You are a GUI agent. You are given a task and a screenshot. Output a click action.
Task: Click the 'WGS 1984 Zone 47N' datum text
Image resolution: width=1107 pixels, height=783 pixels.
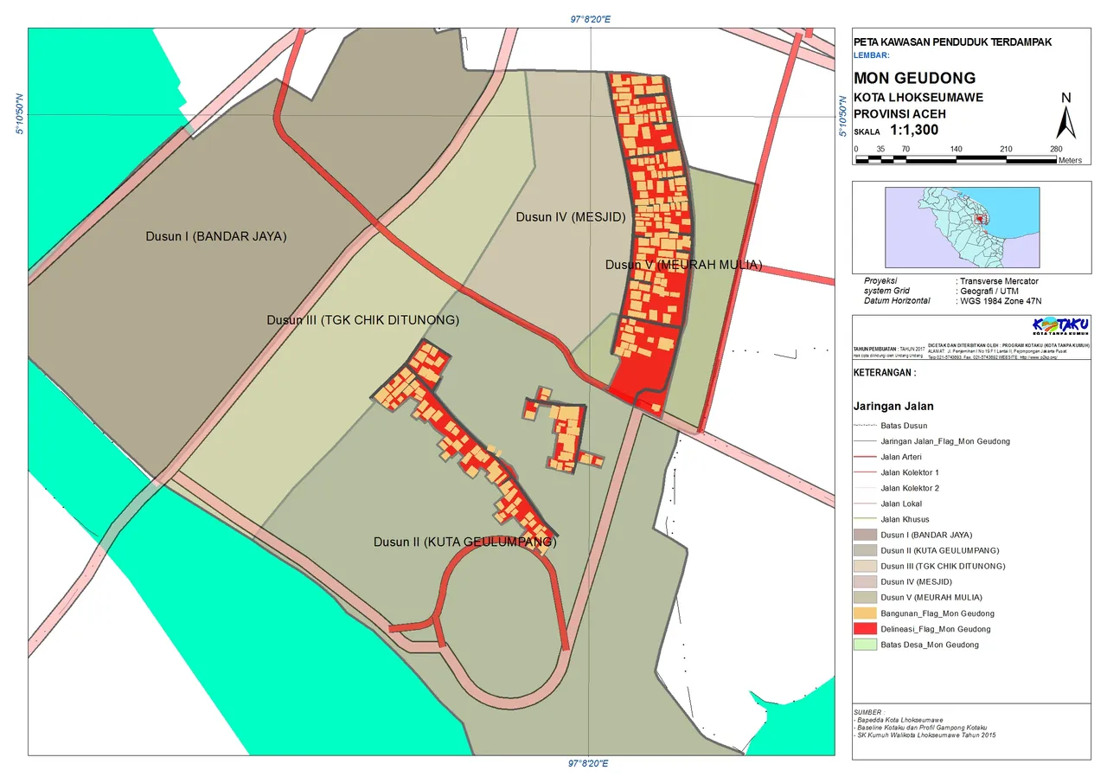[x=1001, y=300]
